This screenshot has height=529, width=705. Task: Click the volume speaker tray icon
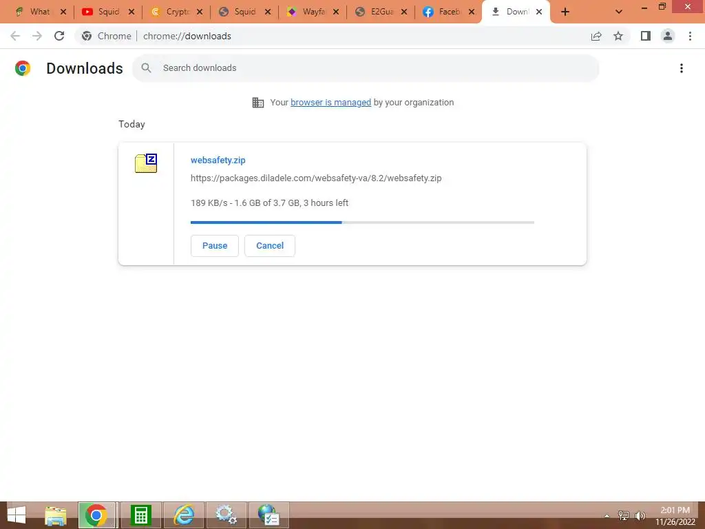pos(640,516)
